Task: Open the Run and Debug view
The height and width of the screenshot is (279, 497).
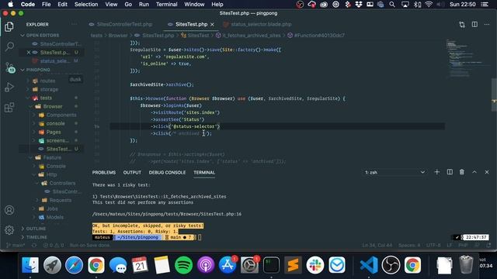Action: [9, 88]
